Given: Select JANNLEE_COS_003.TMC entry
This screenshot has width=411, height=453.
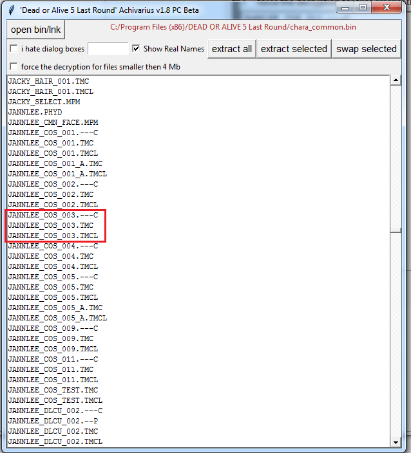Looking at the screenshot, I should [x=51, y=225].
